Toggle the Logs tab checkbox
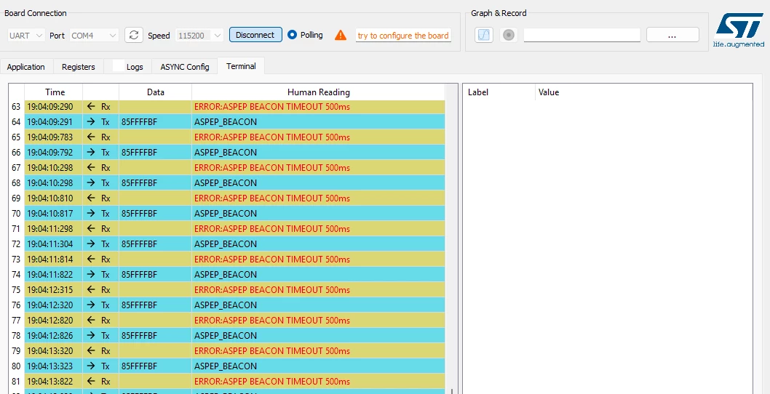The image size is (770, 394). 119,65
